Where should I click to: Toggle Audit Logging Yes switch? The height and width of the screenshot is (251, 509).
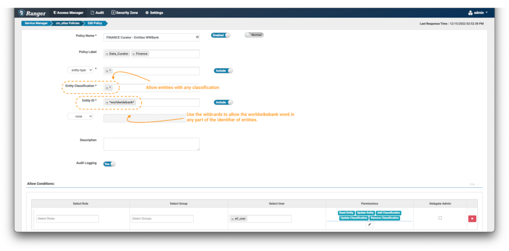109,164
